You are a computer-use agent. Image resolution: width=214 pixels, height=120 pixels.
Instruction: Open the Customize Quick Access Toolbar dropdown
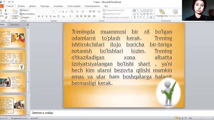click(13, 2)
